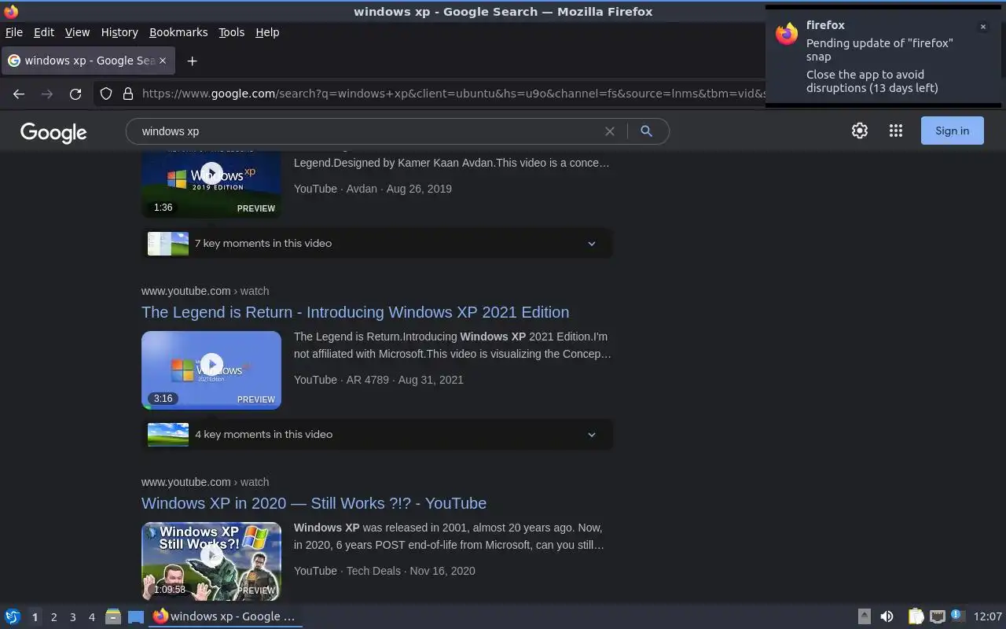This screenshot has width=1006, height=629.
Task: Open Windows XP in 2020 Still Works link
Action: [x=314, y=503]
